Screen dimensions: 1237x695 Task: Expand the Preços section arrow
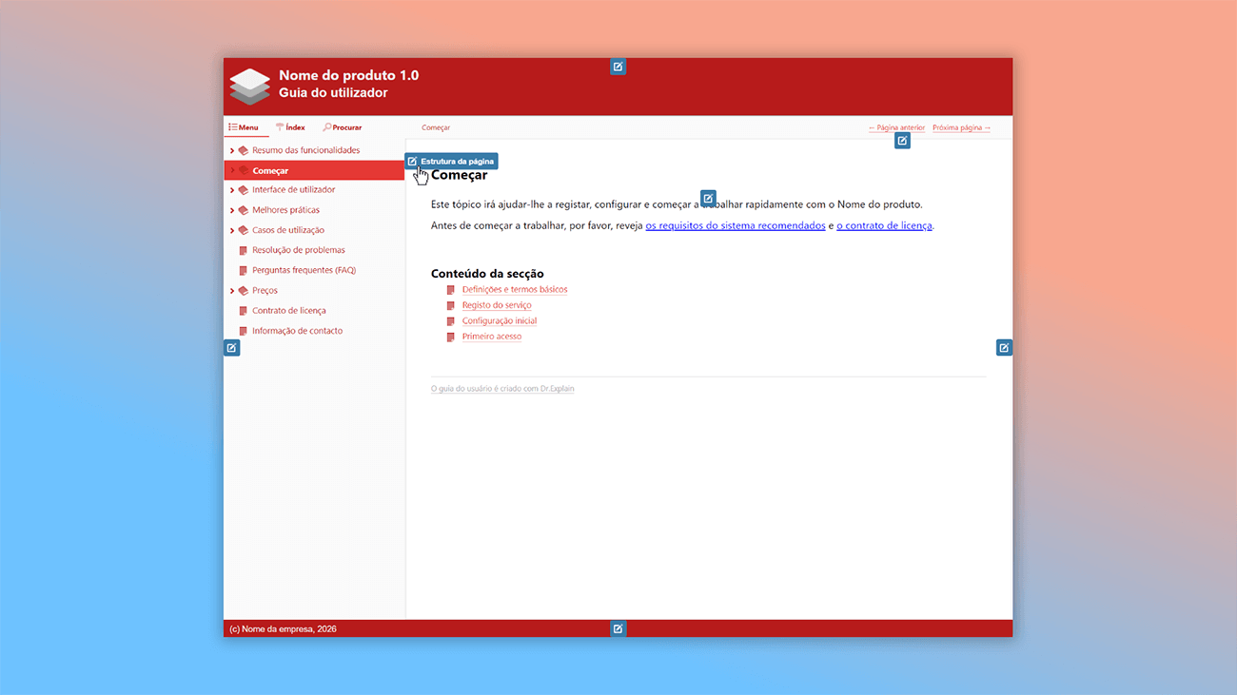(x=232, y=291)
